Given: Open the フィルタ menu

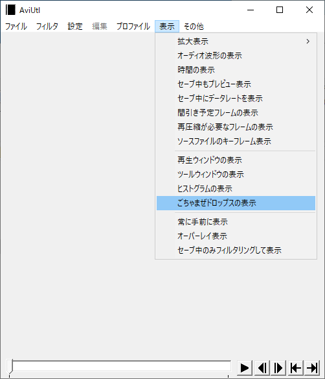Looking at the screenshot, I should click(x=47, y=26).
